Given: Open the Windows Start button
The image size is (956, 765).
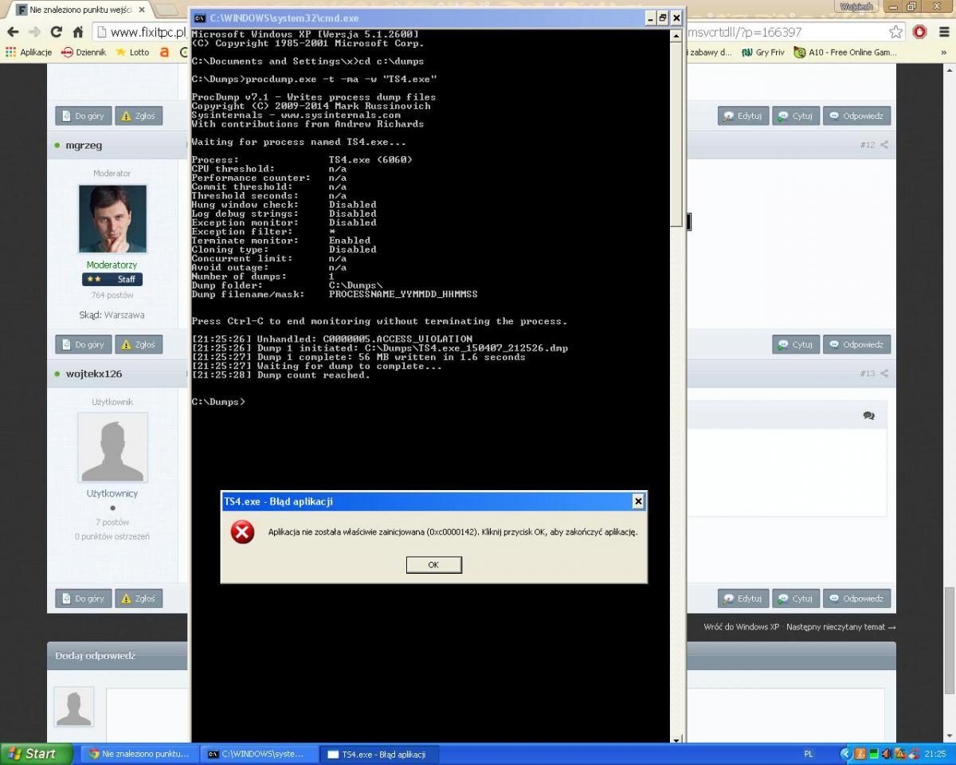Looking at the screenshot, I should tap(37, 754).
